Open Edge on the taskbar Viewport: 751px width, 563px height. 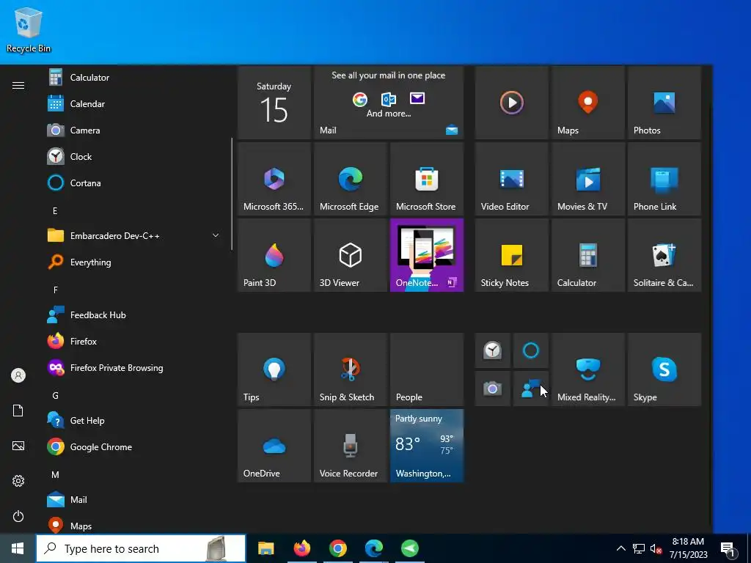coord(373,548)
